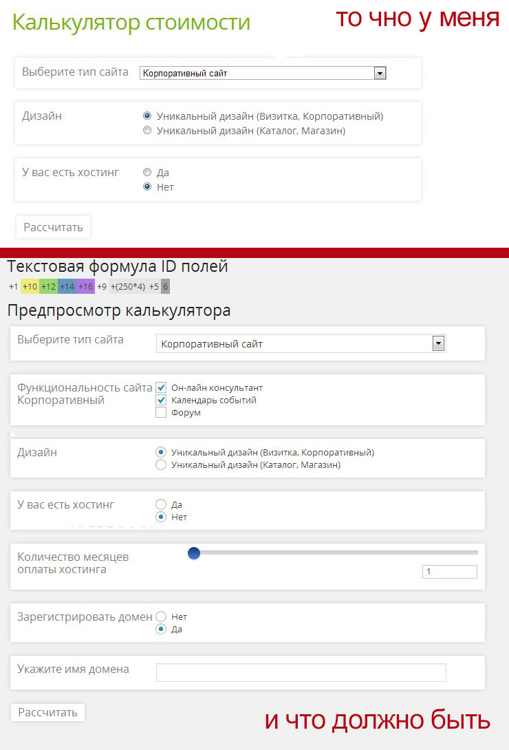Select Каталог, Магазин design in preview
The image size is (509, 750).
click(161, 464)
